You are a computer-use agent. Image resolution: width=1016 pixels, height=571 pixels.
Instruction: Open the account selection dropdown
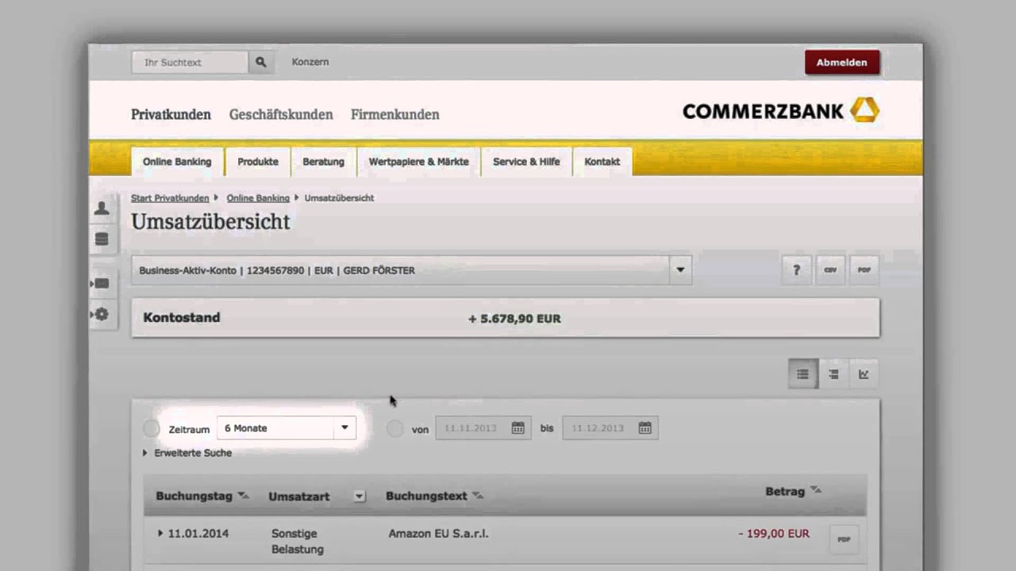(680, 270)
